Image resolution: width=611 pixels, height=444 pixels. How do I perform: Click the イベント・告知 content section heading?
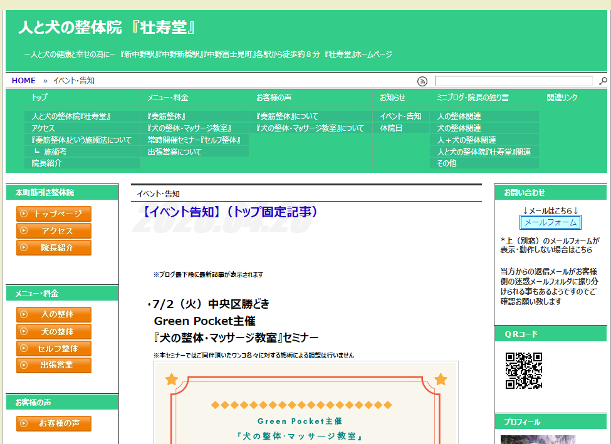(158, 194)
